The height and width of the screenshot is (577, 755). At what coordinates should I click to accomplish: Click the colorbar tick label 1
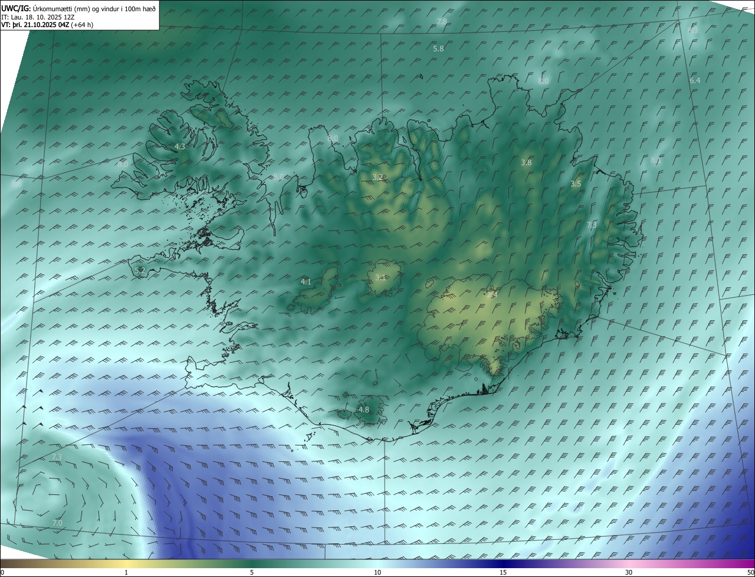coord(126,572)
